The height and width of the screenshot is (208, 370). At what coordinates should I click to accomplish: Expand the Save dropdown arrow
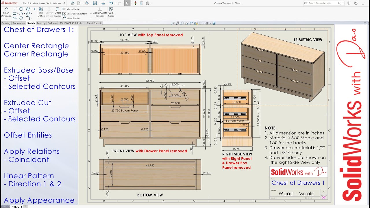tap(99, 3)
